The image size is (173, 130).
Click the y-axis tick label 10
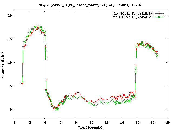(10, 63)
